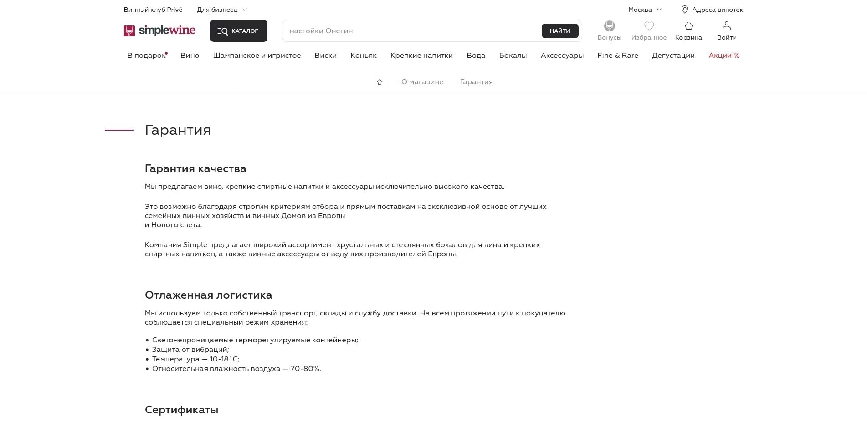This screenshot has width=867, height=422.
Task: Open the В подарок category
Action: point(146,56)
